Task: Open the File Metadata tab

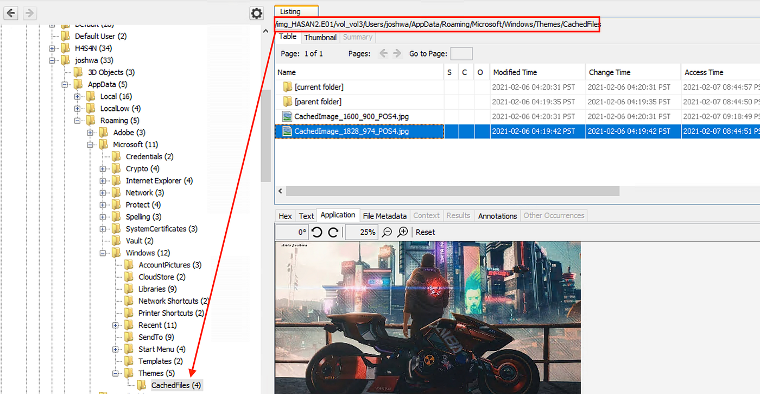Action: pos(385,216)
